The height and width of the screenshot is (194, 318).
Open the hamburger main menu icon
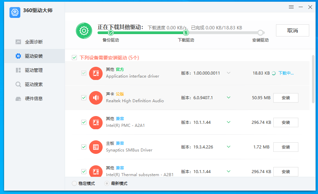tap(291, 7)
